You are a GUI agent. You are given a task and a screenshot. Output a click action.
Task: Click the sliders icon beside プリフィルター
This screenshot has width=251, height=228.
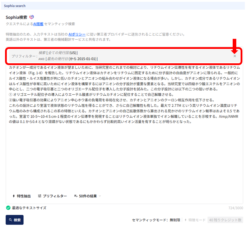click(39, 196)
